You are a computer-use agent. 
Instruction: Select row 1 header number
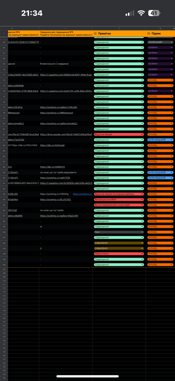pyautogui.click(x=4, y=33)
